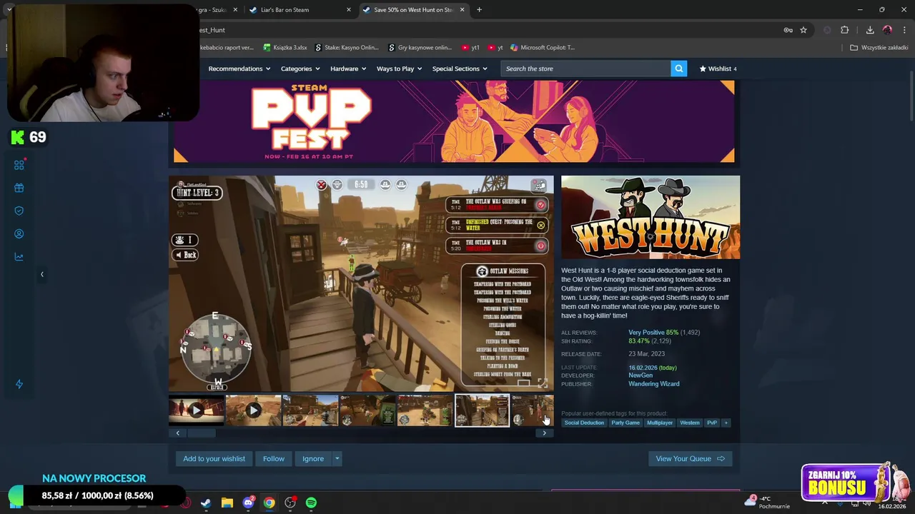
Task: Select the Social Deduction tag
Action: coord(584,423)
